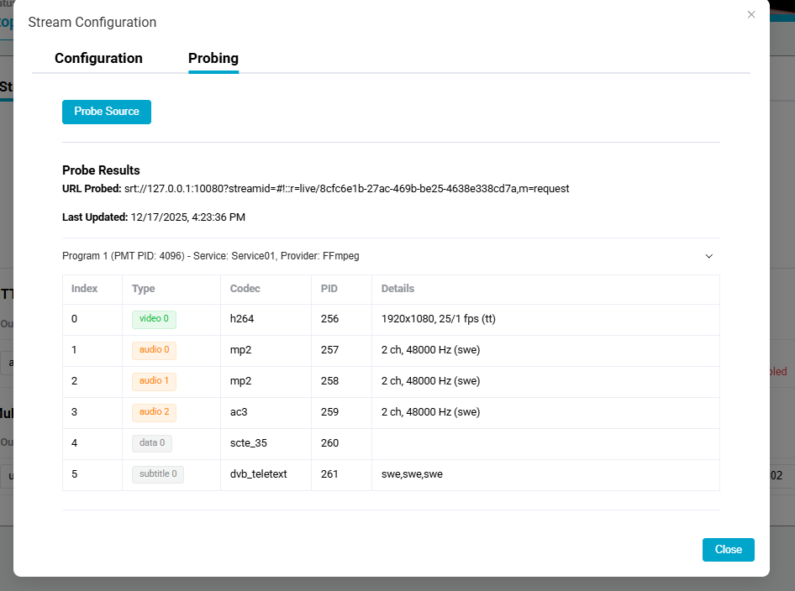Click the Probe Source button

(107, 112)
